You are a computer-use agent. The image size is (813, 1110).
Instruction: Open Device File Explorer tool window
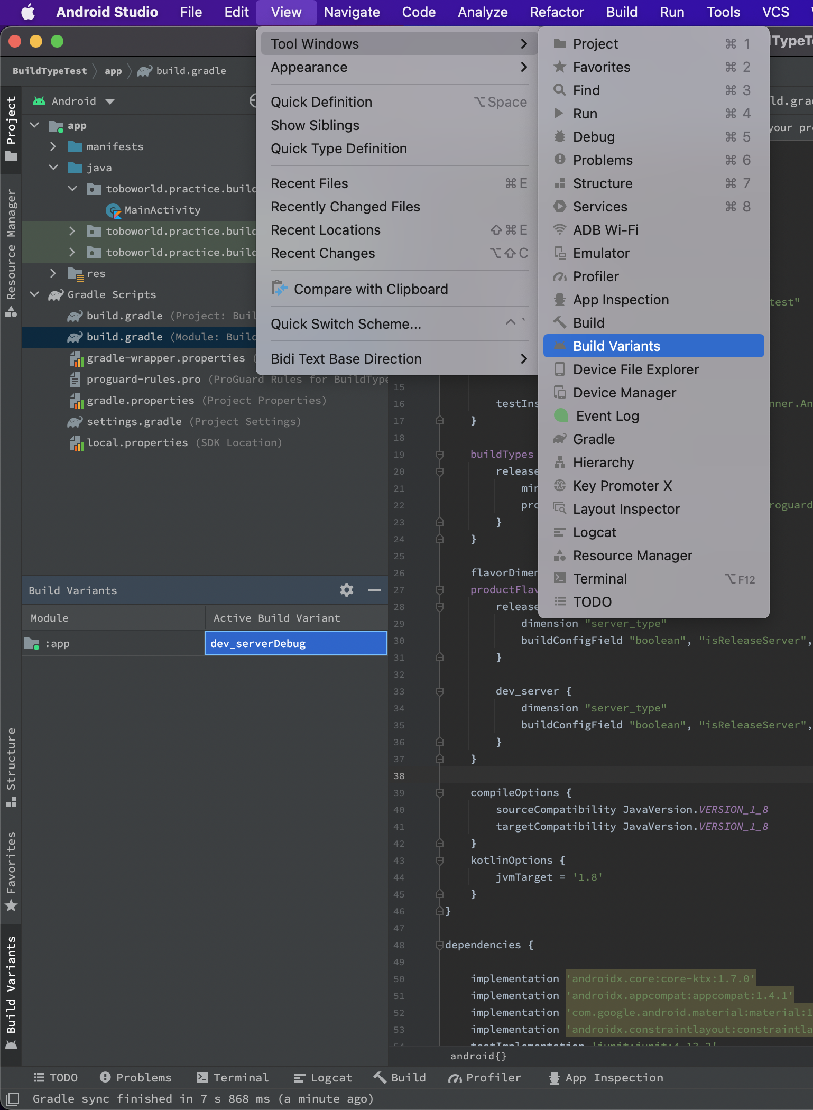[653, 369]
